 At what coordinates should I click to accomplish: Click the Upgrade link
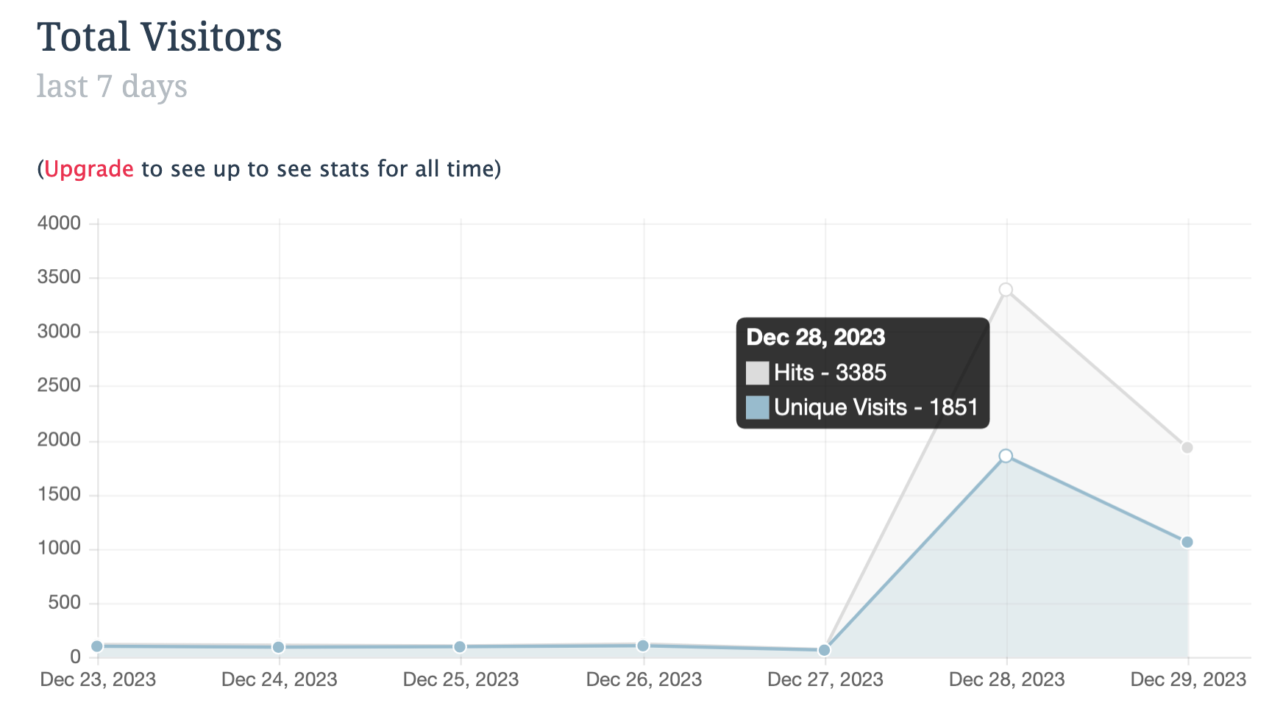[89, 169]
